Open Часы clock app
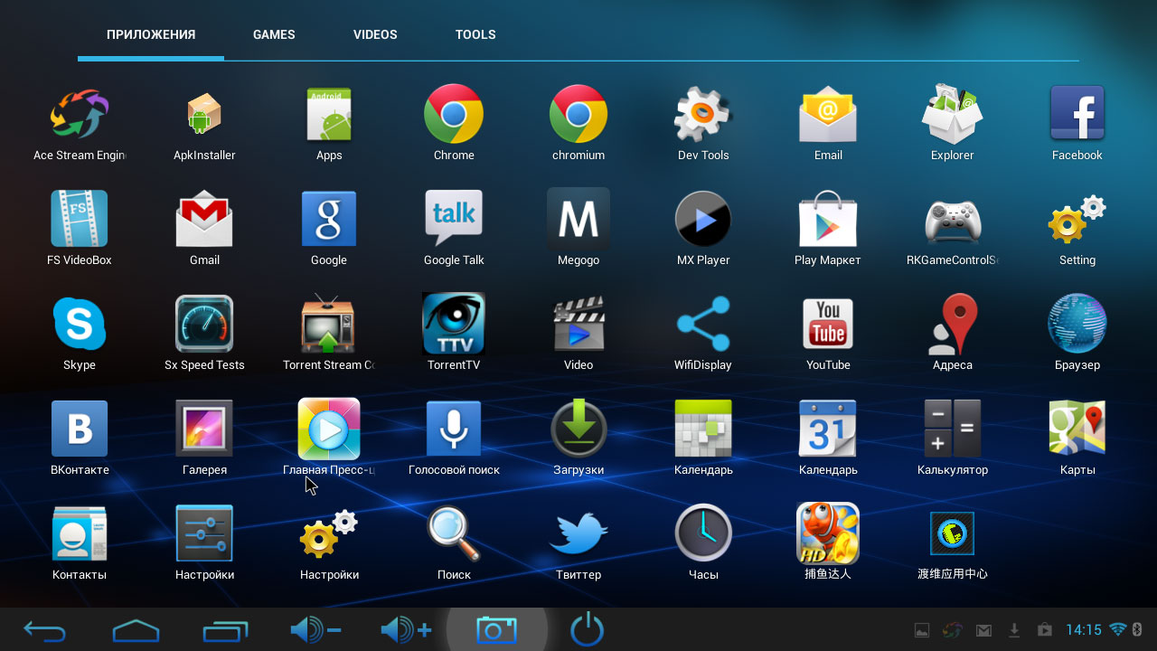The width and height of the screenshot is (1157, 651). pyautogui.click(x=703, y=533)
